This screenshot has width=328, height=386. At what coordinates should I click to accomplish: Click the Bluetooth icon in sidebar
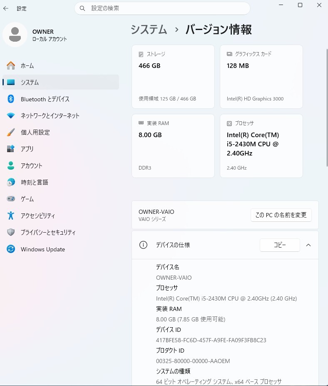tap(11, 99)
